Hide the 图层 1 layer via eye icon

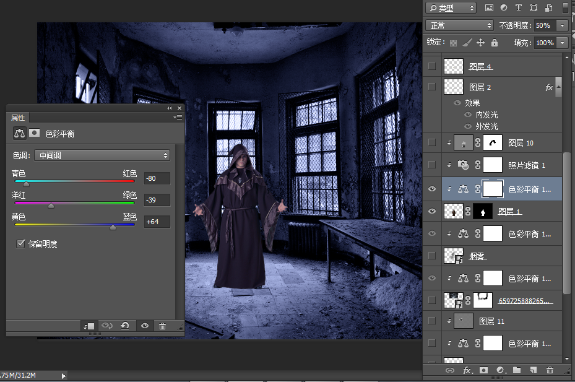point(432,211)
